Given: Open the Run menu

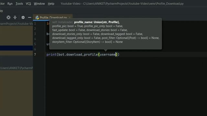Looking at the screenshot, I should click(10, 4).
